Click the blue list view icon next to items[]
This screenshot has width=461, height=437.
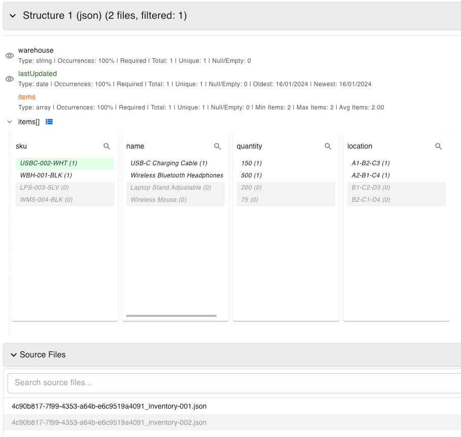tap(49, 122)
